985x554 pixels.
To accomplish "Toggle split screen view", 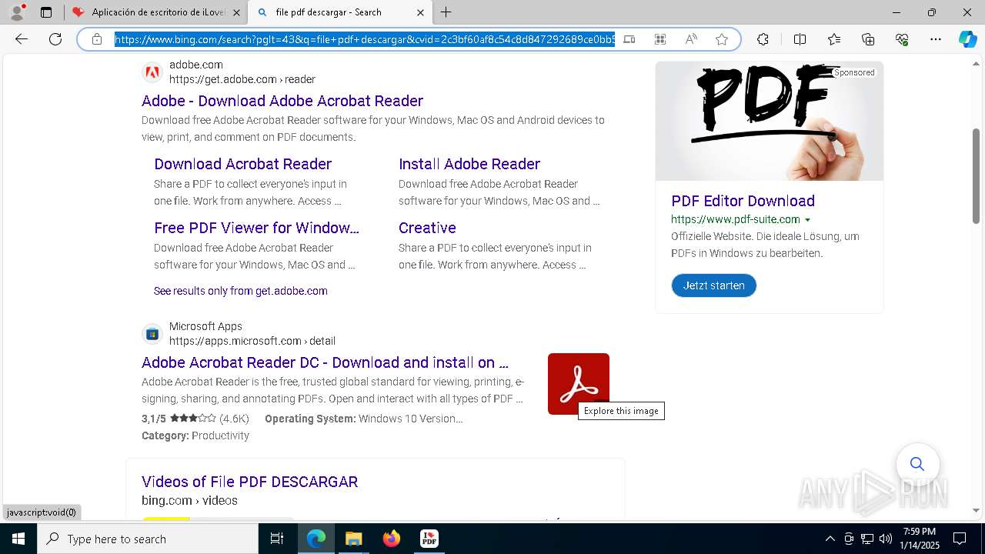I will pos(800,39).
